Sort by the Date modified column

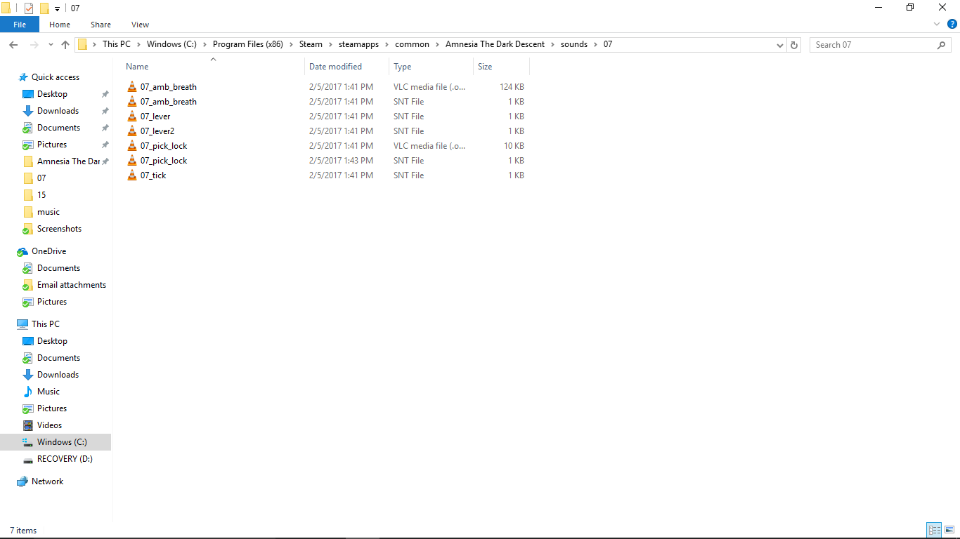[335, 67]
